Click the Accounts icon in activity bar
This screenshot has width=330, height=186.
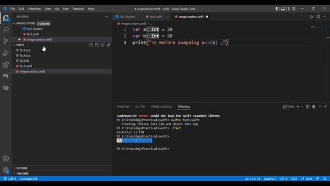pyautogui.click(x=6, y=159)
